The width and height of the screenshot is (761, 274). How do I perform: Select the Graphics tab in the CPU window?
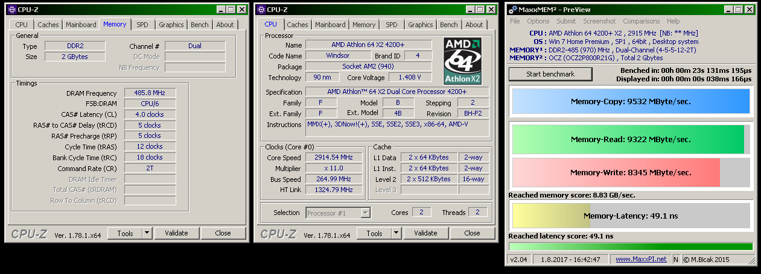(x=420, y=25)
